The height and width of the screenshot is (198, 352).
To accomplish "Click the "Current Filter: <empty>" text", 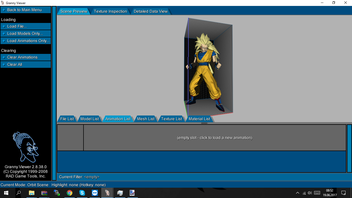I will click(79, 177).
